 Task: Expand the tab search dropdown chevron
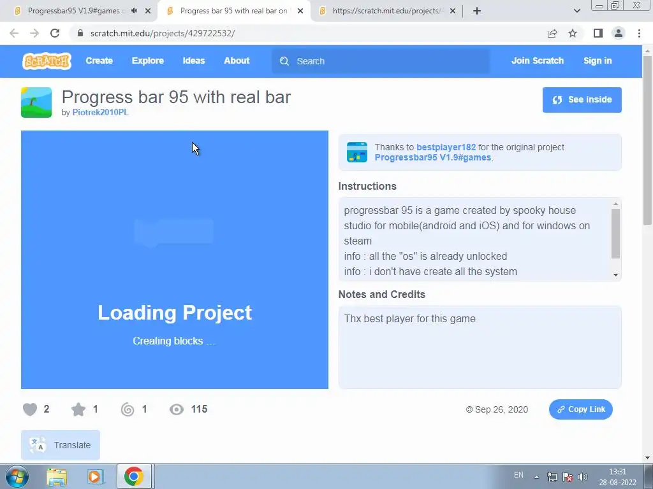(x=576, y=11)
